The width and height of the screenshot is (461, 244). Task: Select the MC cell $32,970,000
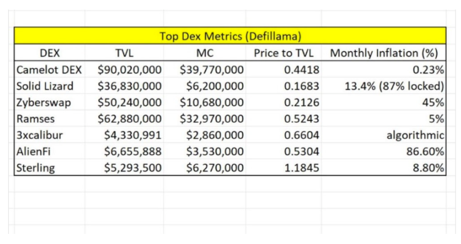(205, 119)
